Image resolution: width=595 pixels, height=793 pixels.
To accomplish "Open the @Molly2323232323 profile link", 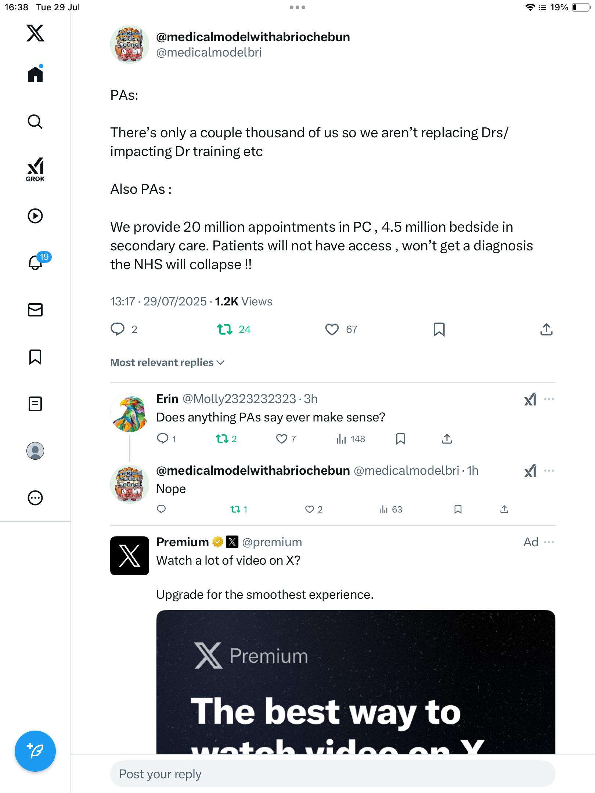I will click(239, 399).
